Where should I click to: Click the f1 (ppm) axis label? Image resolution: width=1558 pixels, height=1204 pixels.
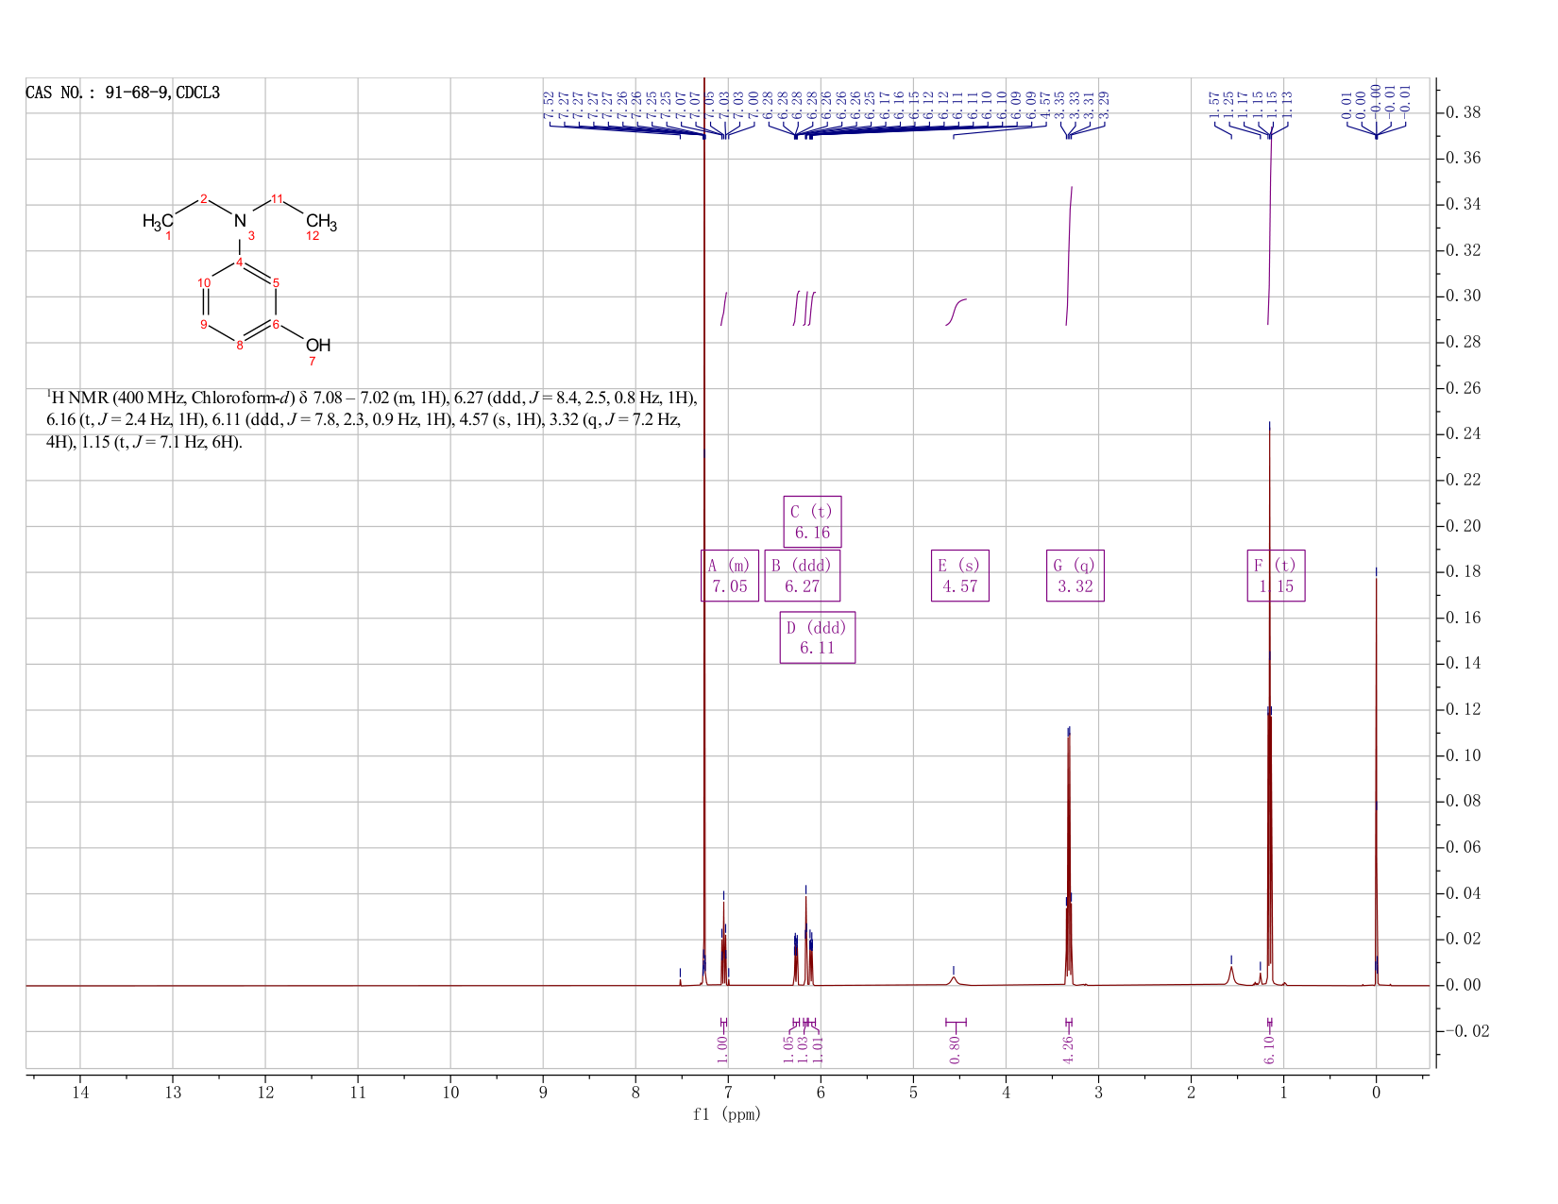click(727, 1114)
